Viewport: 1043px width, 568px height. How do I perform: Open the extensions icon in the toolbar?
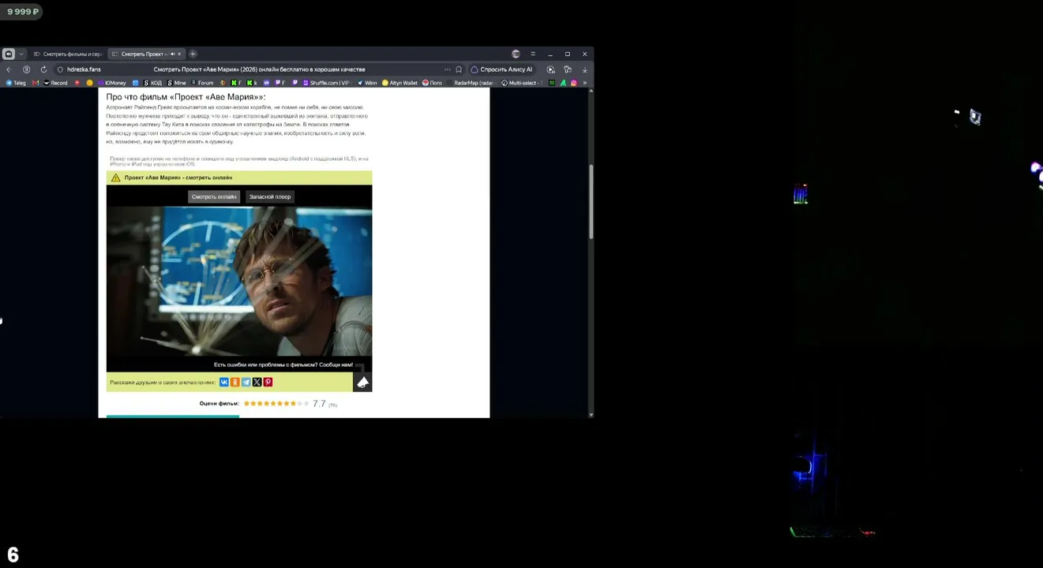click(x=568, y=69)
